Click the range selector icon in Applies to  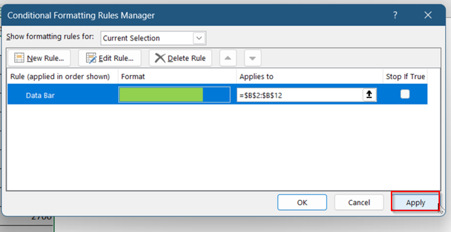click(369, 95)
